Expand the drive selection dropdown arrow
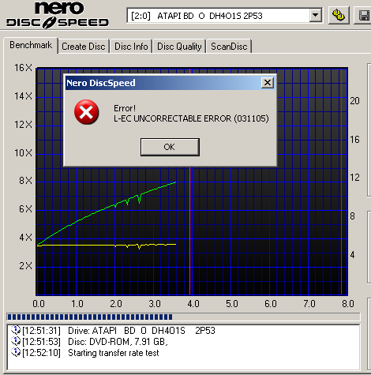The height and width of the screenshot is (375, 371). coord(315,16)
